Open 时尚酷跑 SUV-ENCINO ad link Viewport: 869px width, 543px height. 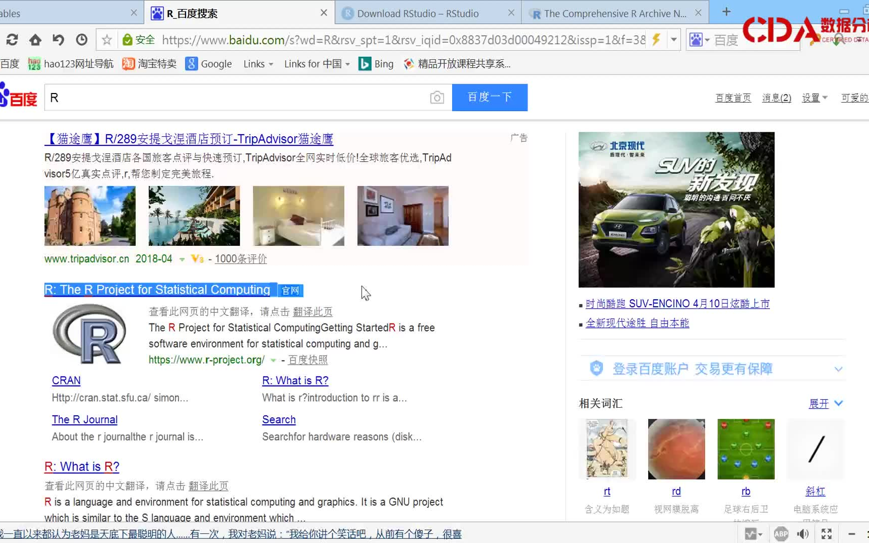[x=678, y=304]
